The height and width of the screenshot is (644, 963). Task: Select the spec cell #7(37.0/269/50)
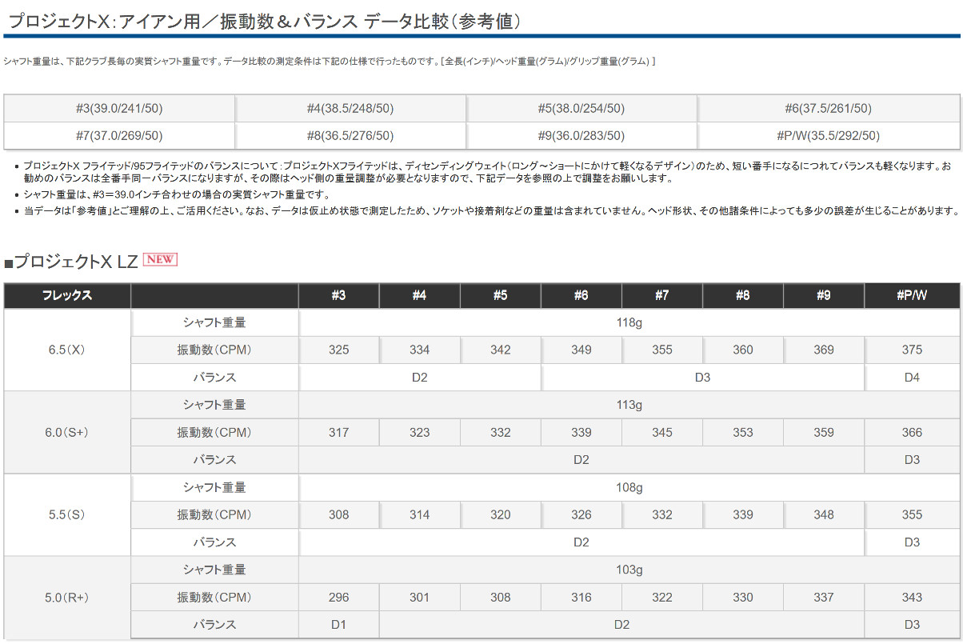tap(119, 136)
